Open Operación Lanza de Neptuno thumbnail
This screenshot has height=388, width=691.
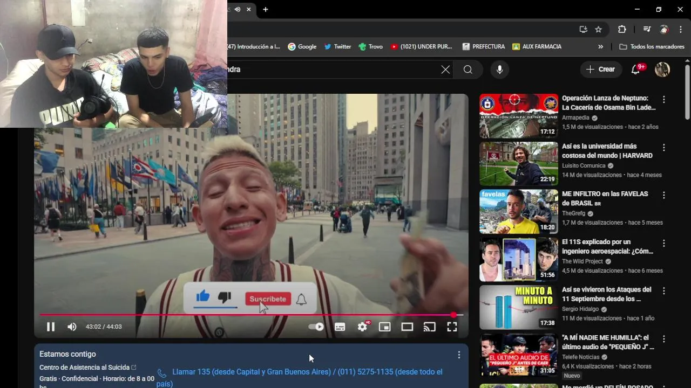pos(519,116)
